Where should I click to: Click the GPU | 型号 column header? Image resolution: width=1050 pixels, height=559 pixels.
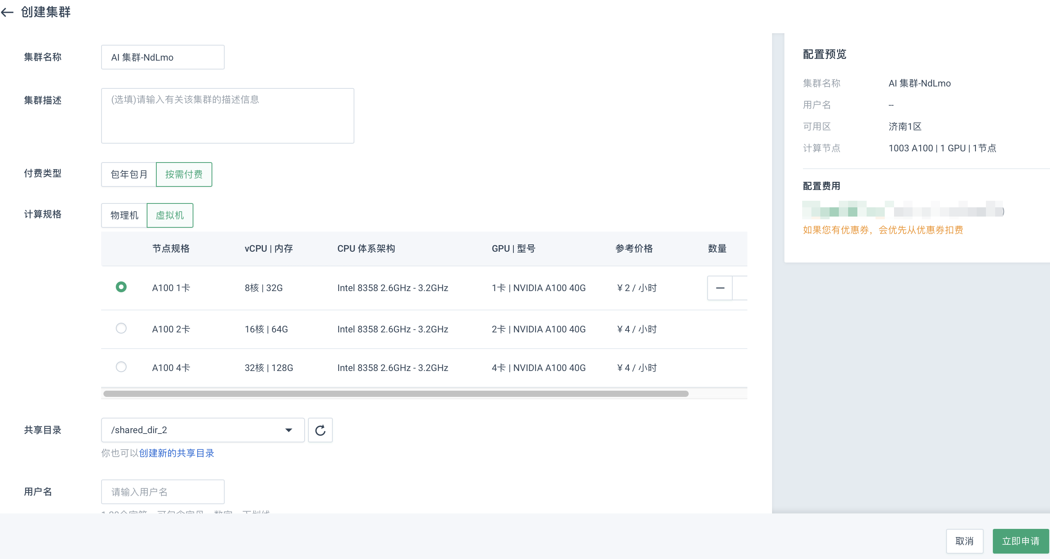513,249
